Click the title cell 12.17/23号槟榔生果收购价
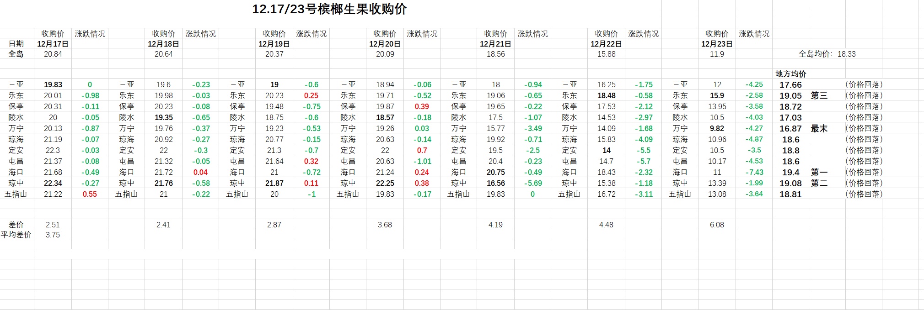The width and height of the screenshot is (924, 310). [329, 9]
